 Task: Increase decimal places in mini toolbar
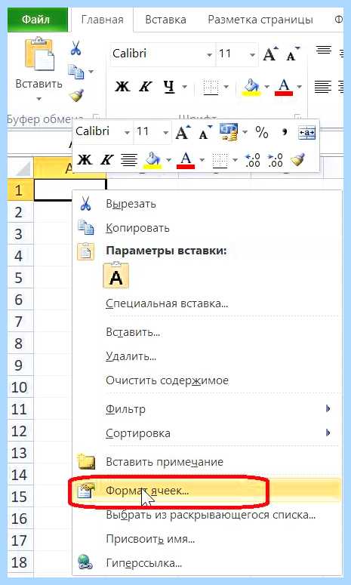(253, 160)
